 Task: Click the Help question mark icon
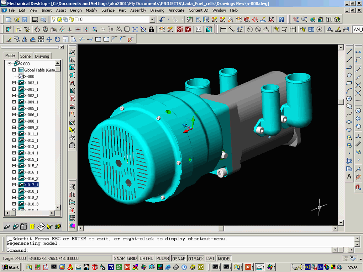click(282, 20)
